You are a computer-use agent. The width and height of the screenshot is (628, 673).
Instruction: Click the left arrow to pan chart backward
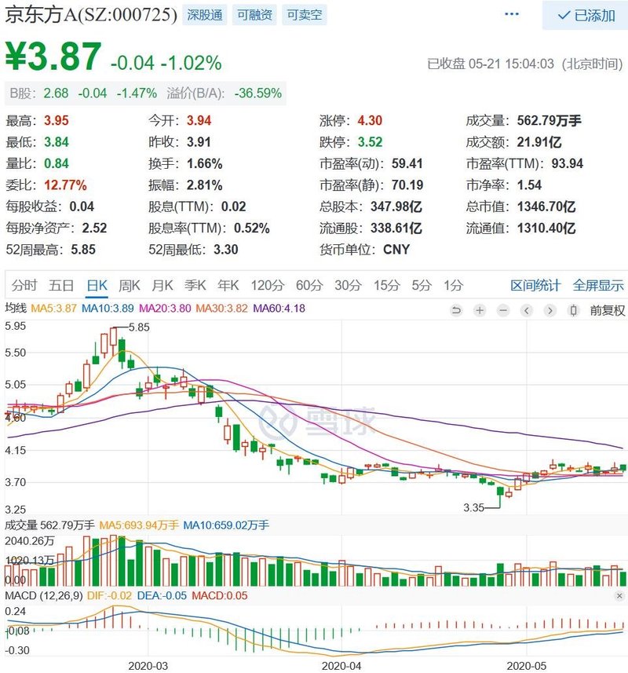click(x=527, y=311)
